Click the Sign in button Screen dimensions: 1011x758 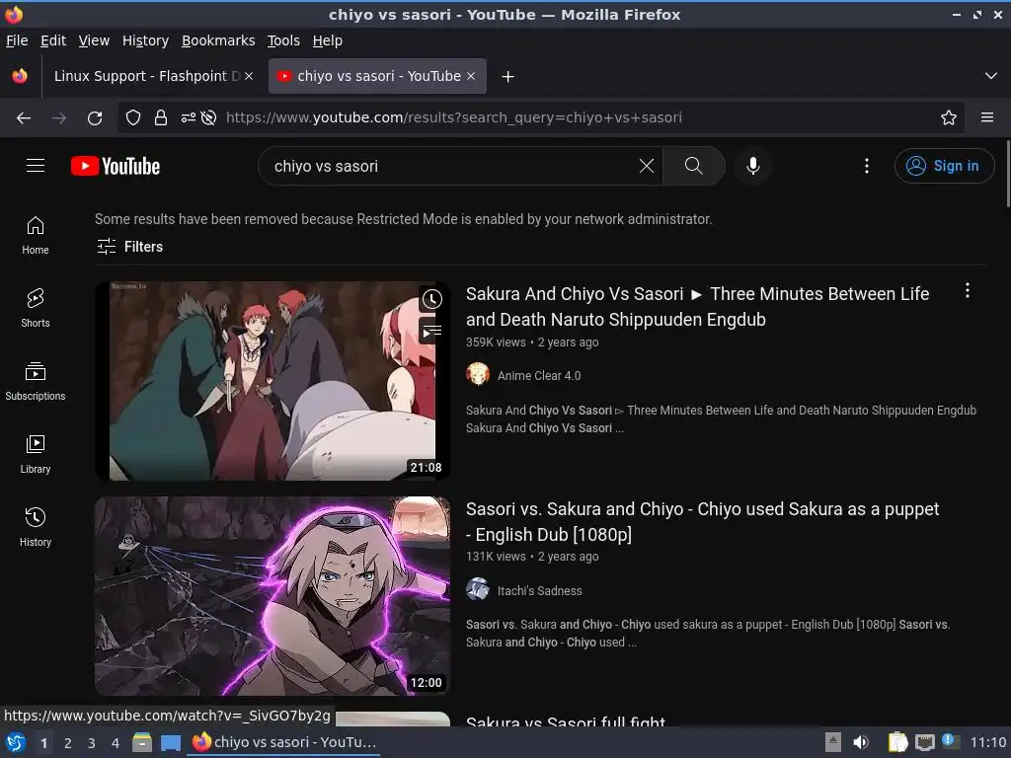coord(944,166)
